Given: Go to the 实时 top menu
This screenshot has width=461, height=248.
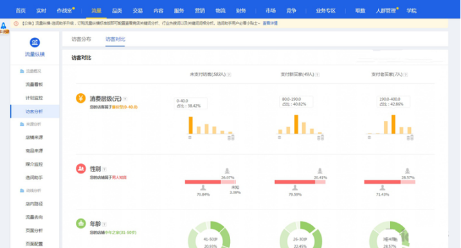Looking at the screenshot, I should 41,10.
